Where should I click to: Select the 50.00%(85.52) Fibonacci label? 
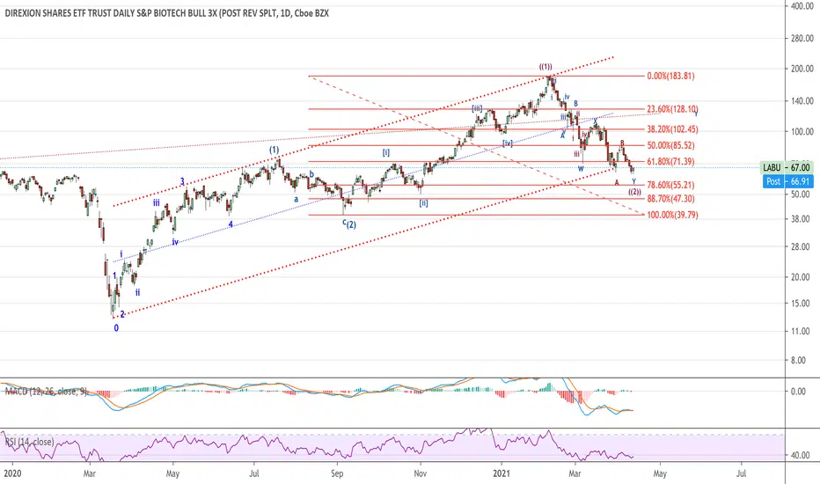(x=670, y=145)
